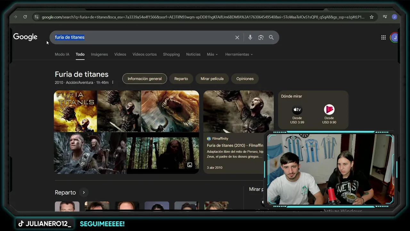
Task: Open the Noticias tab
Action: (x=193, y=54)
